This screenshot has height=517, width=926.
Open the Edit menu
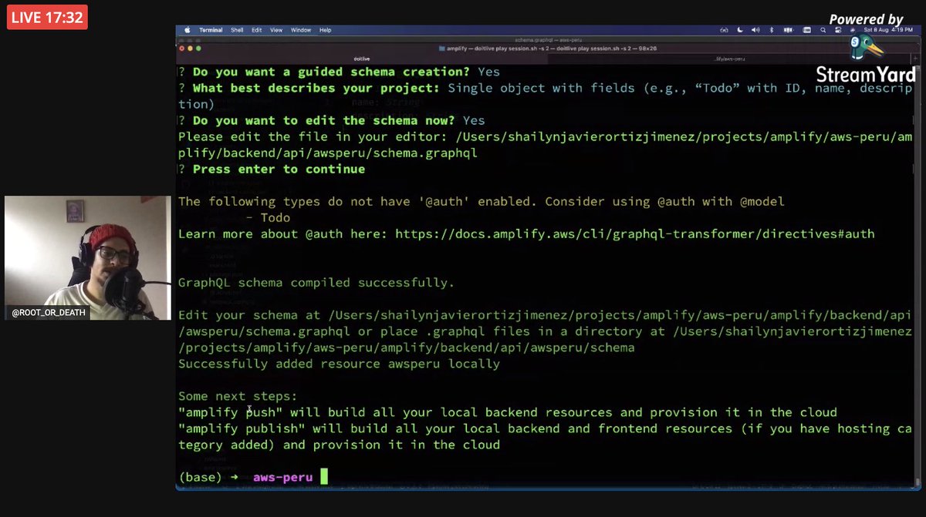256,30
